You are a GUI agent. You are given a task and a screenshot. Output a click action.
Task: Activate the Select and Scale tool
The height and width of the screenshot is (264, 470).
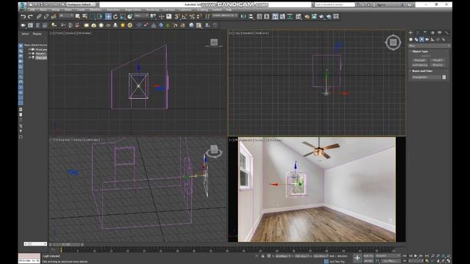click(123, 16)
